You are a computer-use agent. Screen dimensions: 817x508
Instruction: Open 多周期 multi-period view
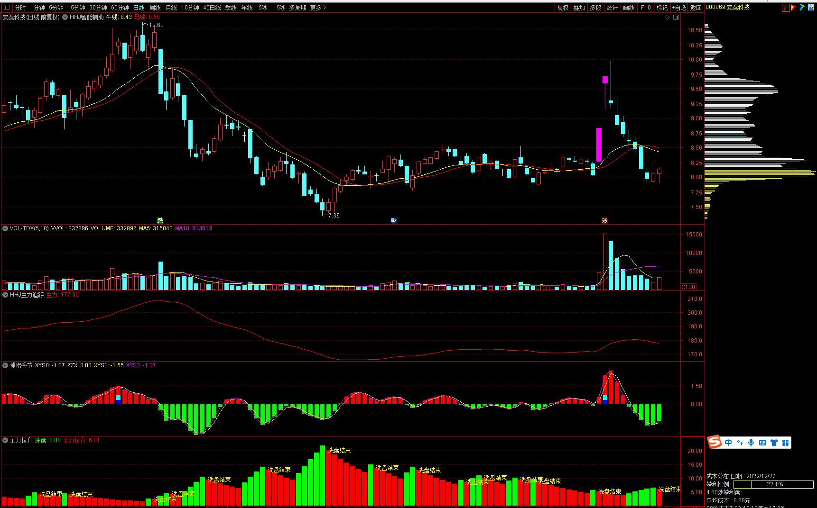[297, 8]
